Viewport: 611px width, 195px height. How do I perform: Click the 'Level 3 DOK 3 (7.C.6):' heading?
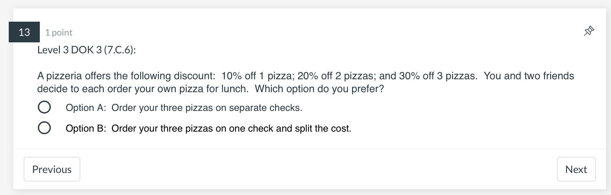click(x=86, y=50)
